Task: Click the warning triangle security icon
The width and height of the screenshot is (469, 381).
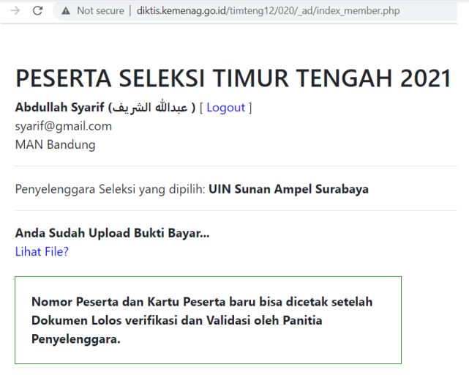Action: 66,11
